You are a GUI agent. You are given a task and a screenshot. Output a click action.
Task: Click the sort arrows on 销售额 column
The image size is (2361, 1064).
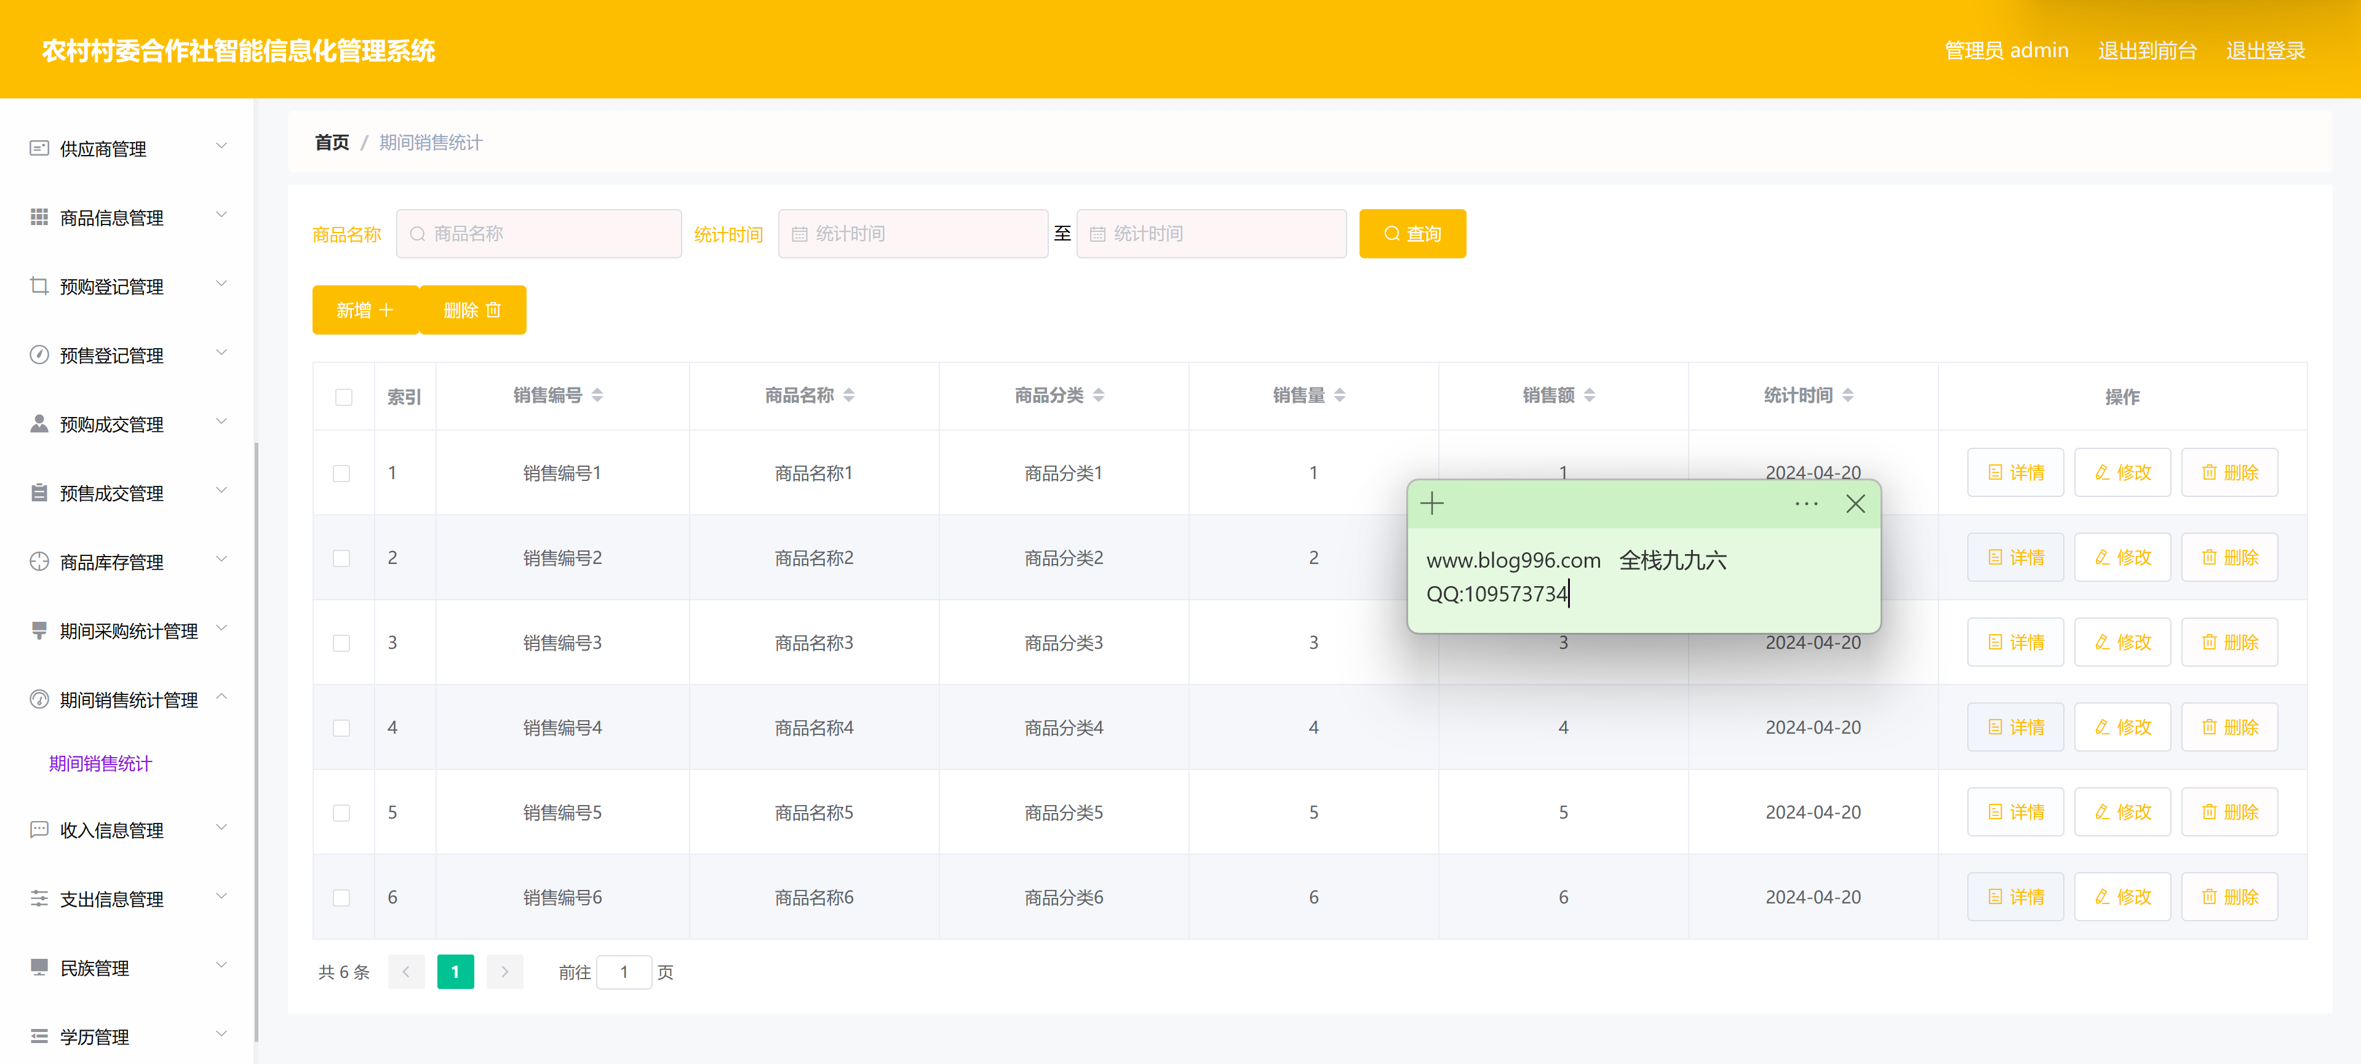click(1589, 395)
